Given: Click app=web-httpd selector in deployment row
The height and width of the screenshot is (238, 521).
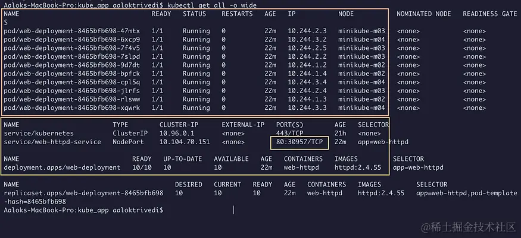Looking at the screenshot, I should pos(419,167).
